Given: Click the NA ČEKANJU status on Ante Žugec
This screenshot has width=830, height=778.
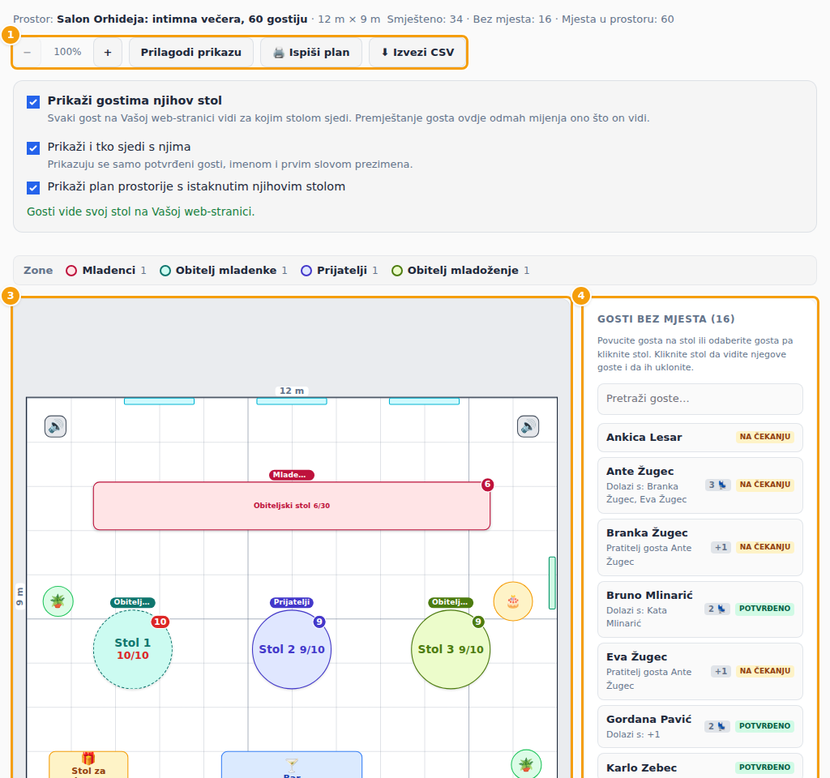Looking at the screenshot, I should (x=765, y=485).
